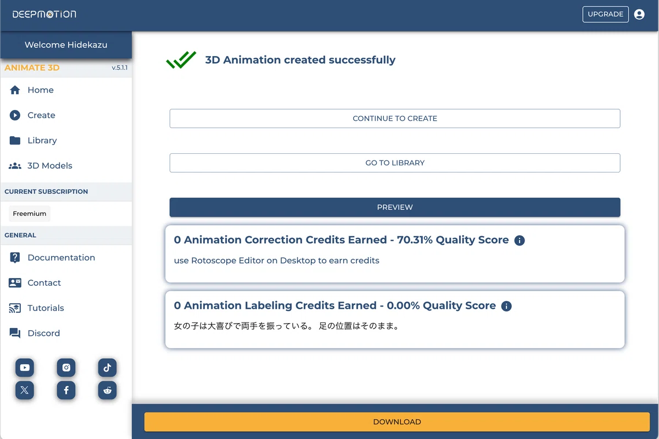Screen dimensions: 659x439
Task: Show info for Animation Correction Credits
Action: 520,241
